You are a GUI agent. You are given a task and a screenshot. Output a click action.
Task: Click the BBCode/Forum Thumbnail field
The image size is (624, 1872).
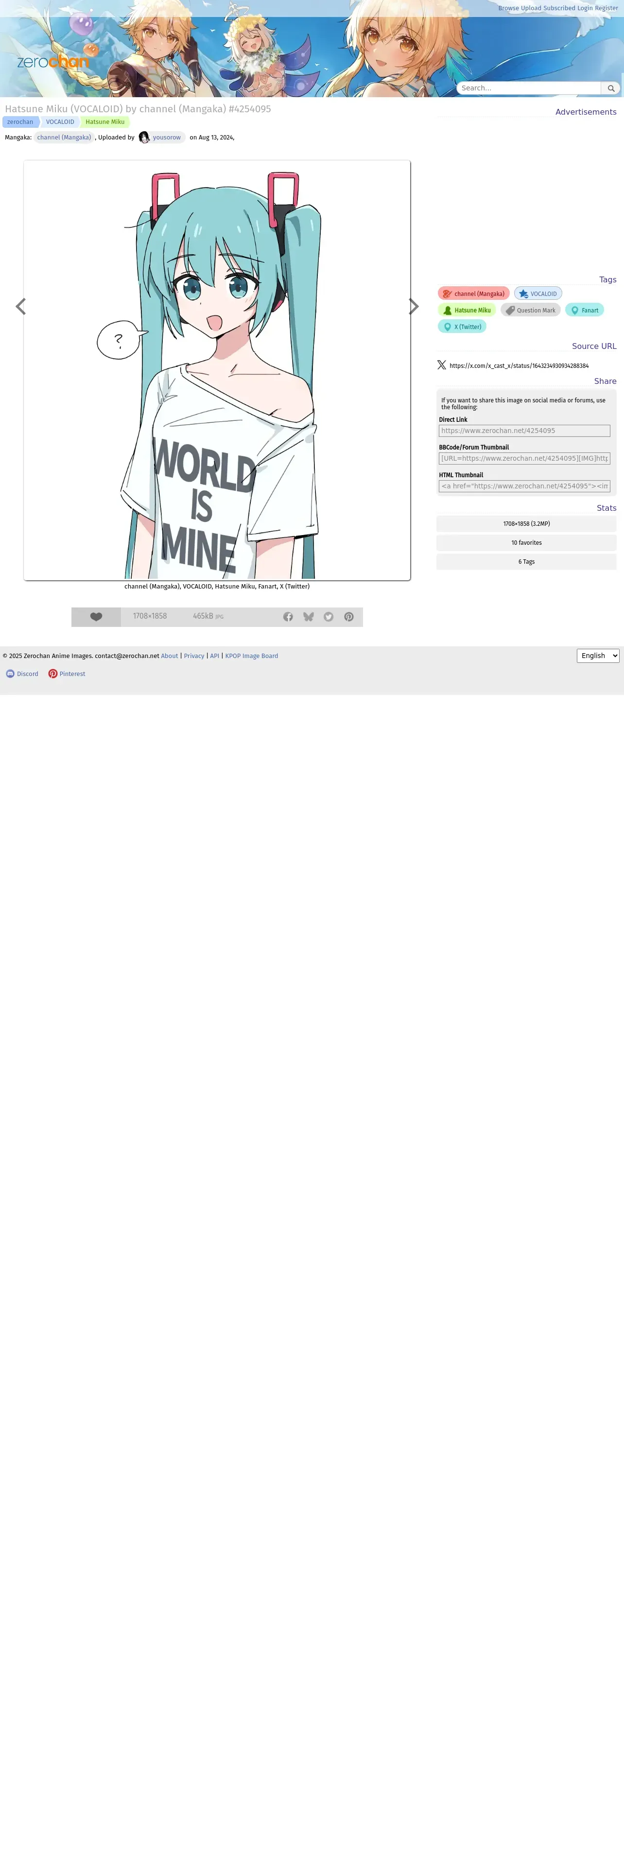(524, 459)
